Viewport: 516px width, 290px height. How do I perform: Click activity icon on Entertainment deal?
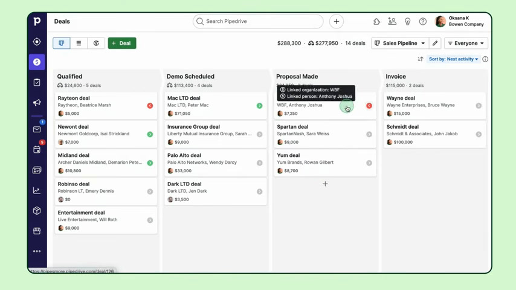[x=150, y=220]
